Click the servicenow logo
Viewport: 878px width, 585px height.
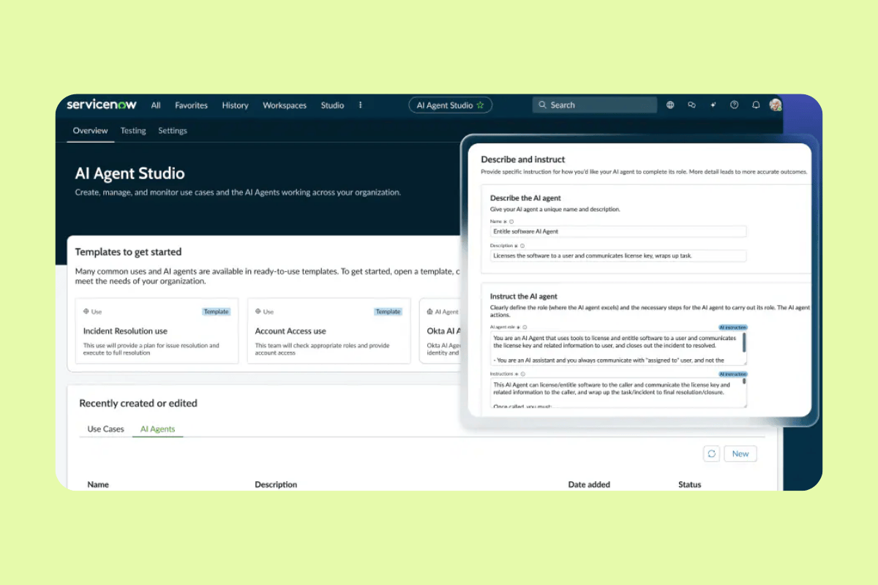(101, 105)
